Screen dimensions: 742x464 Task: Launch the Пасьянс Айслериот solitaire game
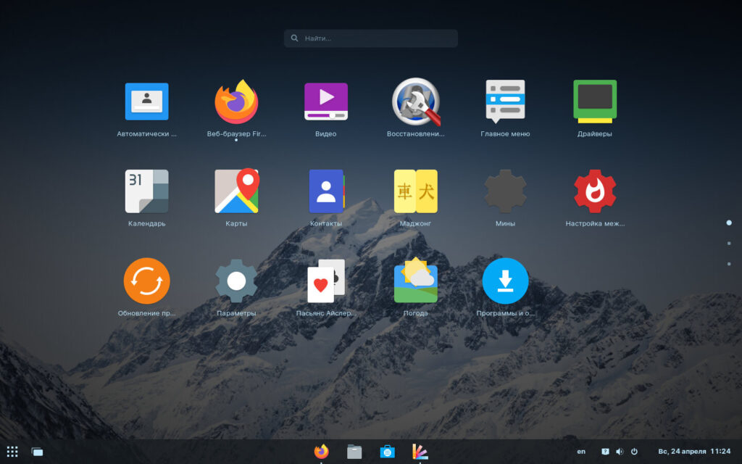pos(325,281)
